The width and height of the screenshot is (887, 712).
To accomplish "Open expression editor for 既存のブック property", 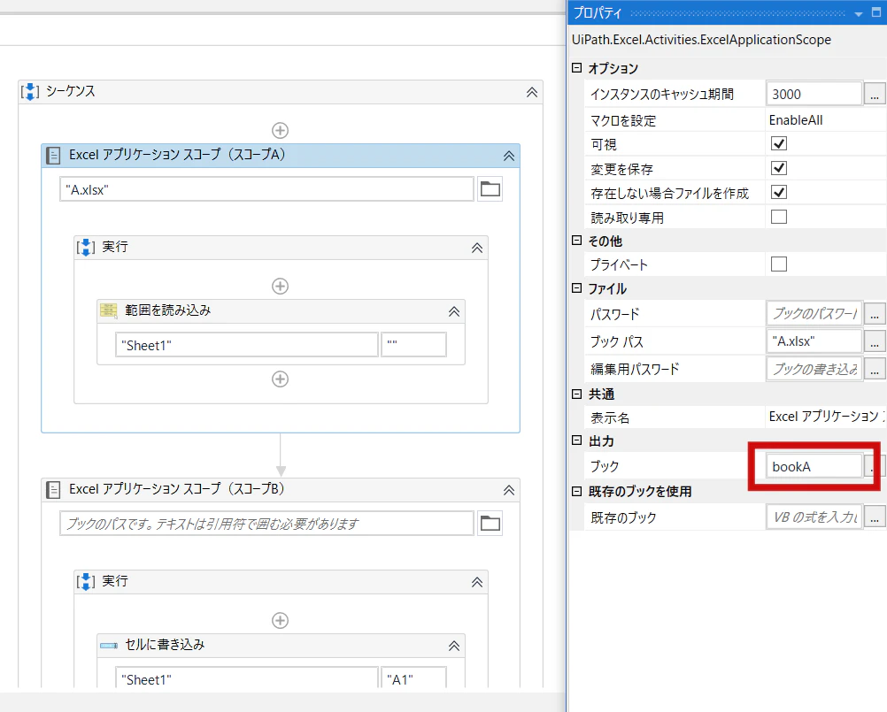I will (x=875, y=517).
